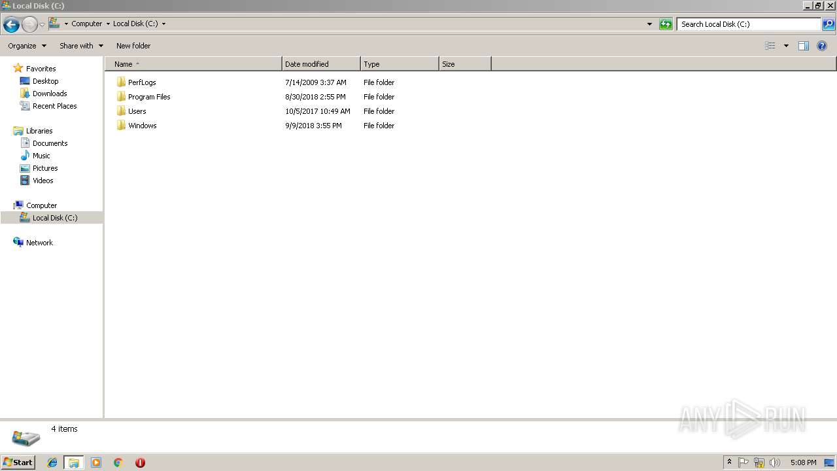Click date 10/5/2017 10:49 AM
The width and height of the screenshot is (837, 471).
(318, 111)
